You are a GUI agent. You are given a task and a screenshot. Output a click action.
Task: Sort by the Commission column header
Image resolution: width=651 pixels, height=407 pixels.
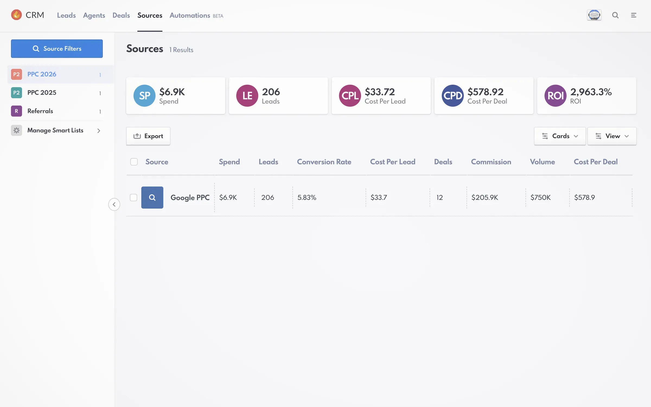tap(491, 162)
